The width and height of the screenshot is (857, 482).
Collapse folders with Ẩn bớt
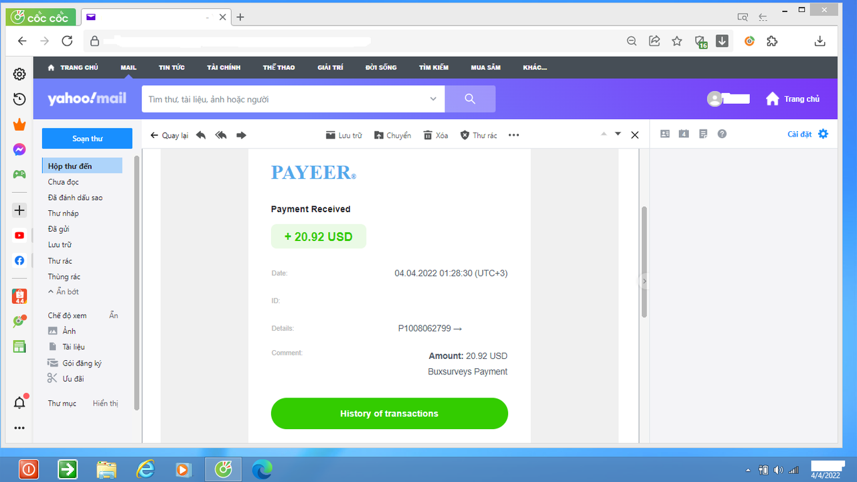tap(64, 292)
